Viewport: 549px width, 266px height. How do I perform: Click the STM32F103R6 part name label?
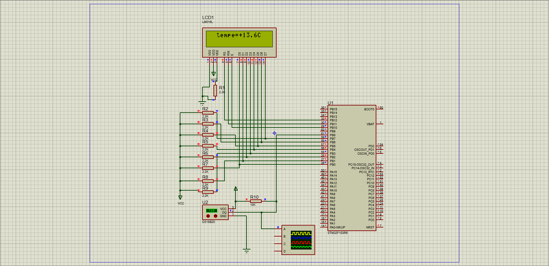pyautogui.click(x=337, y=233)
